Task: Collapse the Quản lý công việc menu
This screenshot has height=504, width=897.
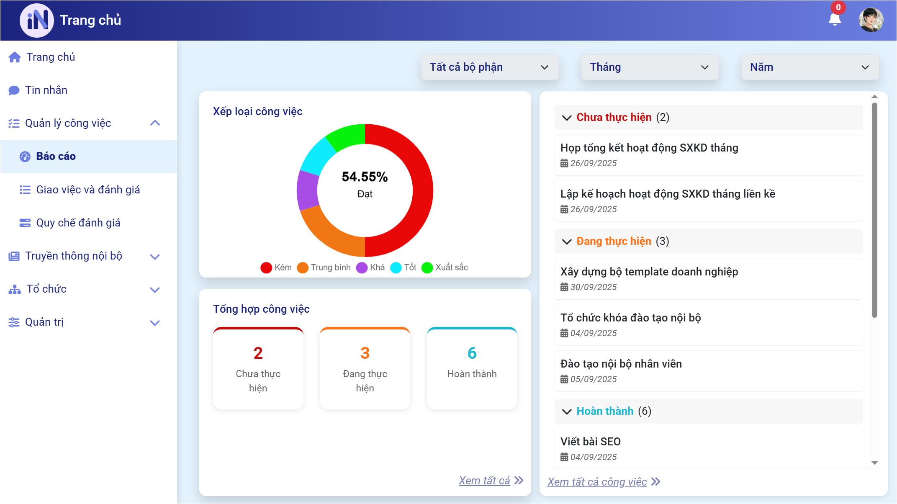Action: click(x=155, y=123)
